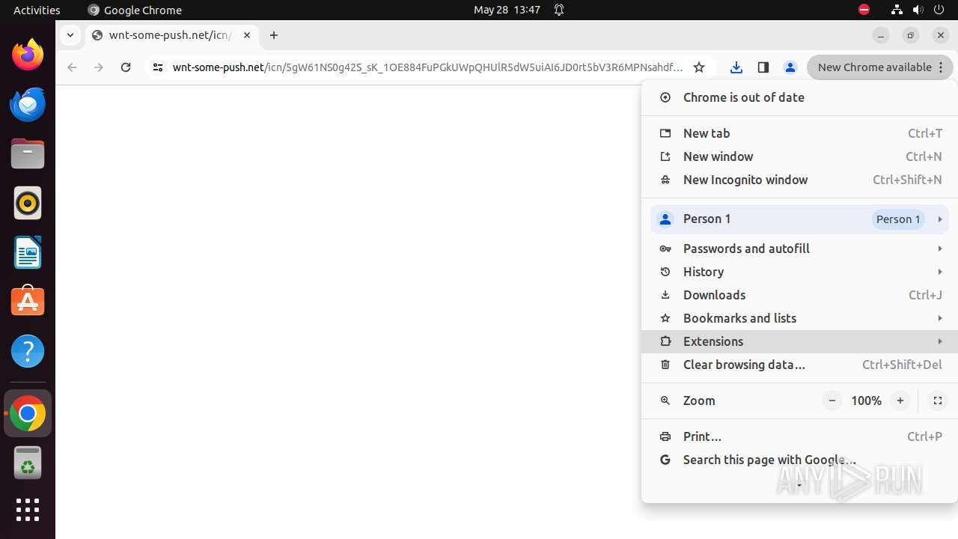
Task: Open the Help dock icon
Action: pyautogui.click(x=28, y=351)
